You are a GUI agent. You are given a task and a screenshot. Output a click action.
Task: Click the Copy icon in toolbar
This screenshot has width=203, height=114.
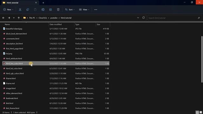[28, 9]
